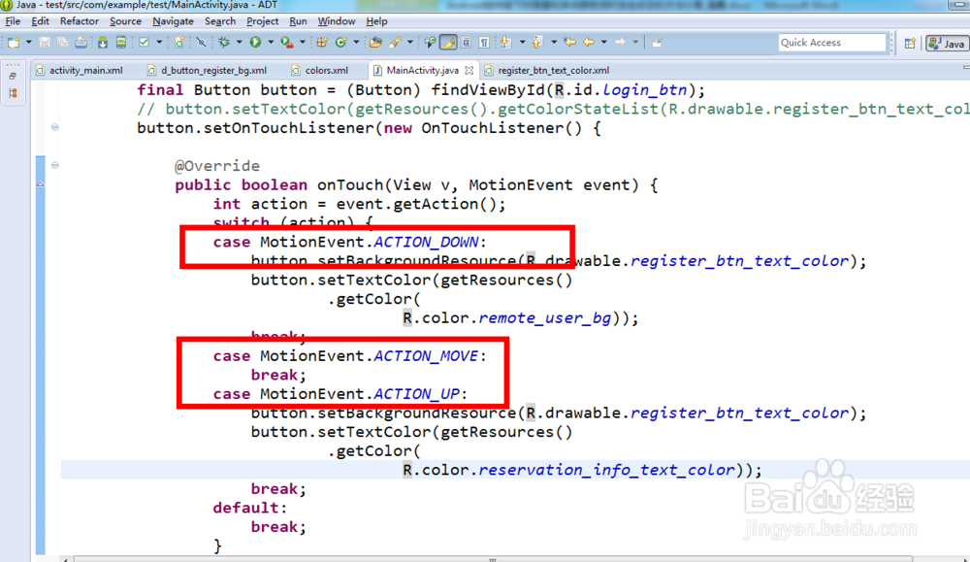Screen dimensions: 970x562
Task: Click the restore view icon in left sidebar
Action: pos(13,76)
